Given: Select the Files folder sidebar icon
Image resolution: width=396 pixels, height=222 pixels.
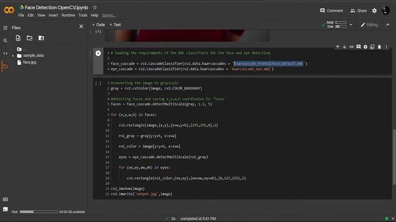Looking at the screenshot, I should [x=5, y=67].
